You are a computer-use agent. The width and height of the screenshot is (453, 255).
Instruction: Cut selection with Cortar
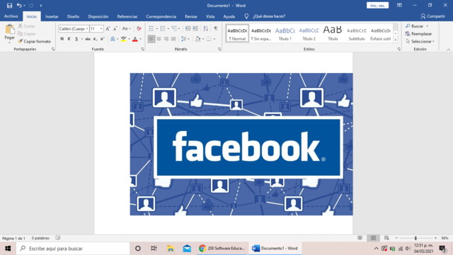coord(26,26)
